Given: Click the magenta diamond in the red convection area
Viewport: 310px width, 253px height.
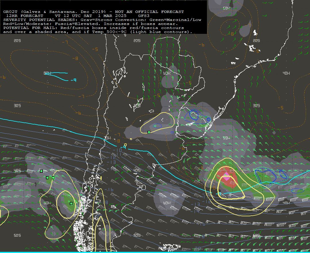Looking at the screenshot, I should (226, 176).
